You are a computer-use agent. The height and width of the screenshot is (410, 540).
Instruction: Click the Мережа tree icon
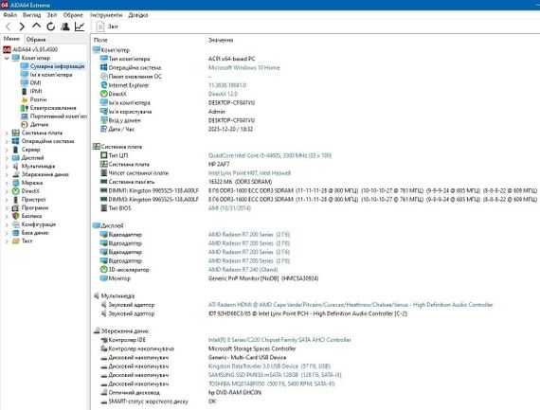pos(15,183)
